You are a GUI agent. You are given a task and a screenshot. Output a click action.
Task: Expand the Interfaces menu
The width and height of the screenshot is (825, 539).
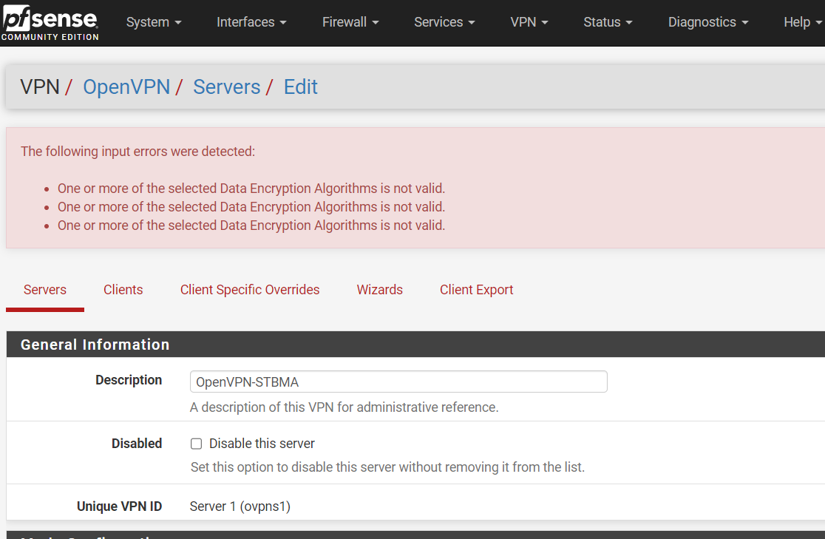point(251,22)
